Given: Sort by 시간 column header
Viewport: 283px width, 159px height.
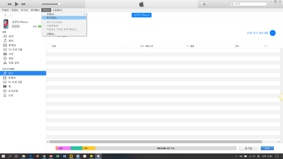Looking at the screenshot, I should [134, 46].
